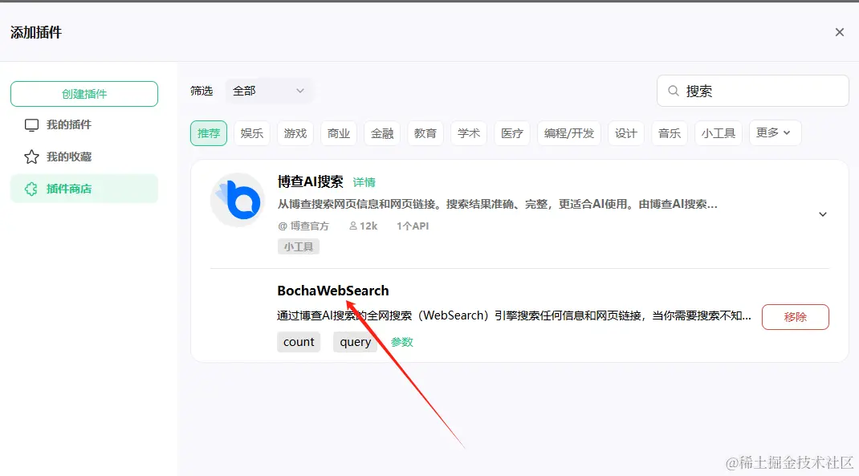Open 我的收藏 in the sidebar
This screenshot has width=859, height=476.
(84, 157)
